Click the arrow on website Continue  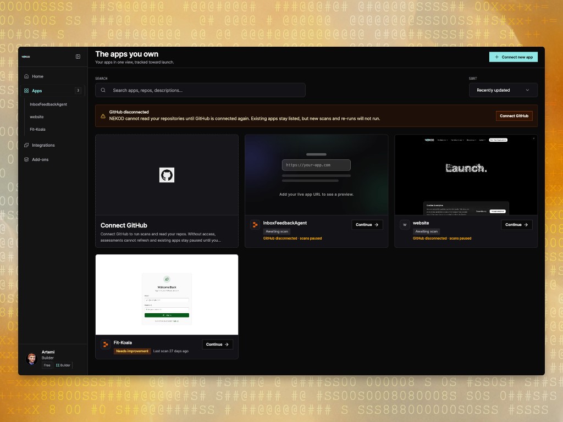(x=526, y=225)
